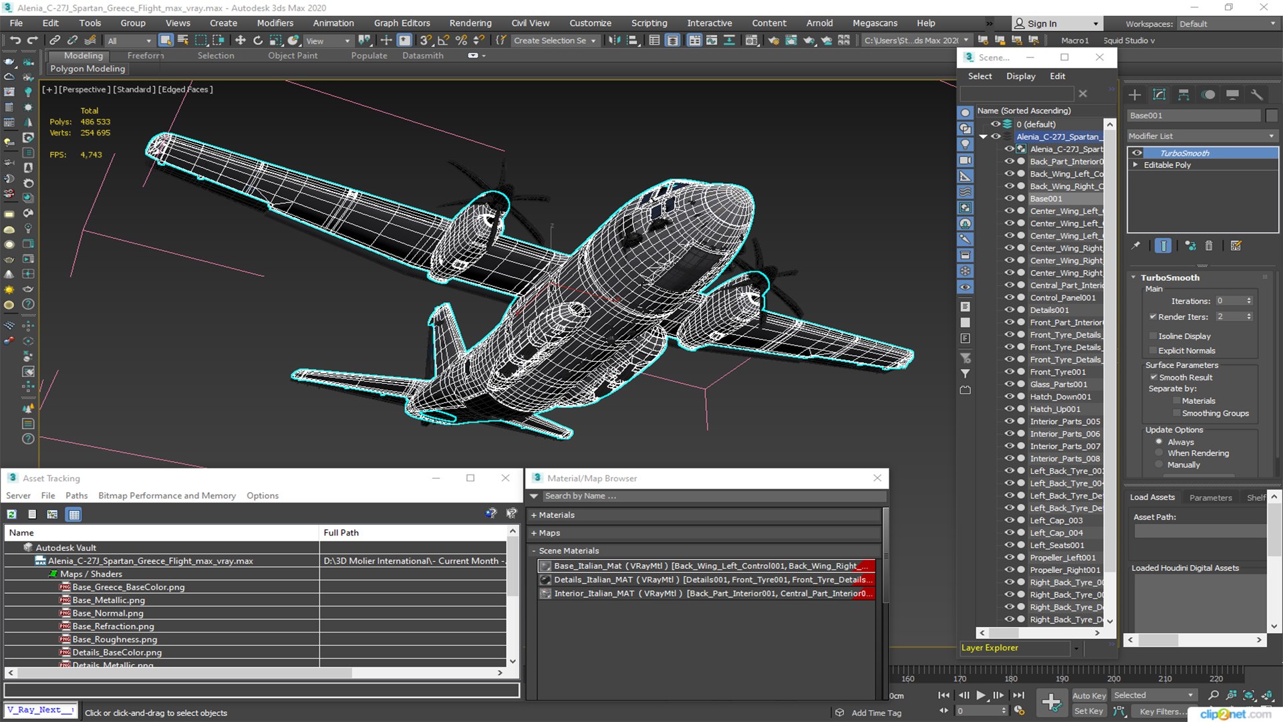Image resolution: width=1283 pixels, height=722 pixels.
Task: Click the Mirror tool icon
Action: (x=613, y=40)
